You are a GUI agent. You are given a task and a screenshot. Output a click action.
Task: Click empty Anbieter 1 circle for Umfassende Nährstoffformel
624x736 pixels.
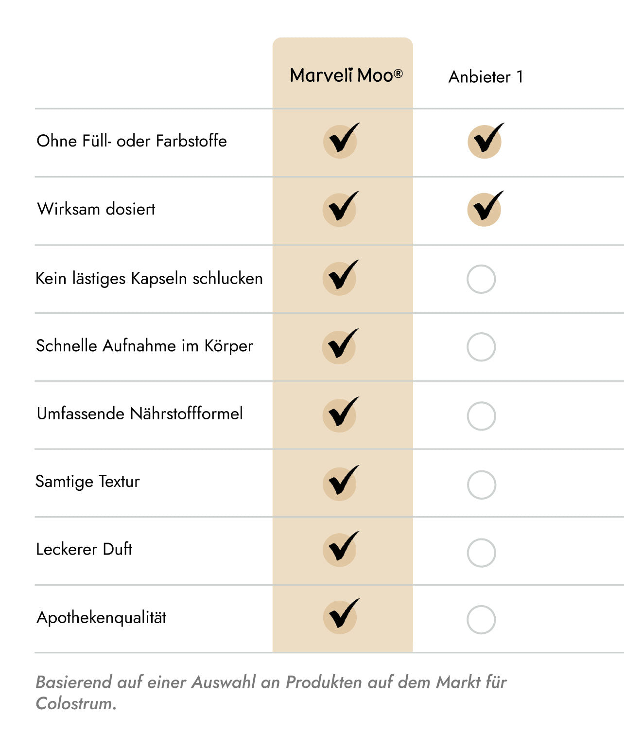click(x=481, y=416)
